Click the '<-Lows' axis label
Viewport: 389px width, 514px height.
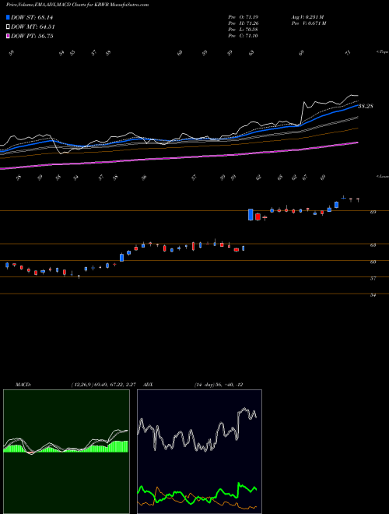382,176
